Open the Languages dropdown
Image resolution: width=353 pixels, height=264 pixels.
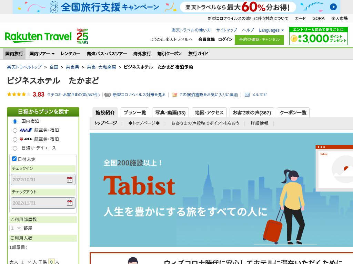point(271,30)
